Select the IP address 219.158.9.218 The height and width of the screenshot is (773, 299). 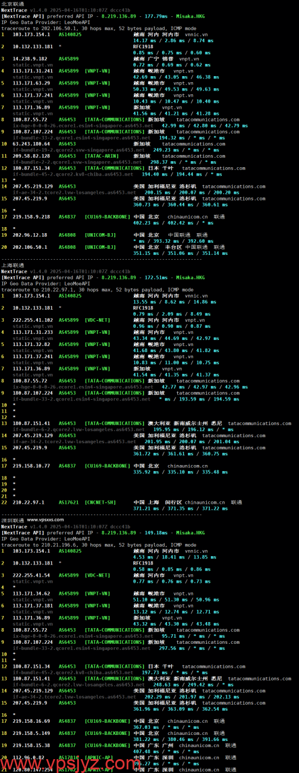pyautogui.click(x=31, y=216)
